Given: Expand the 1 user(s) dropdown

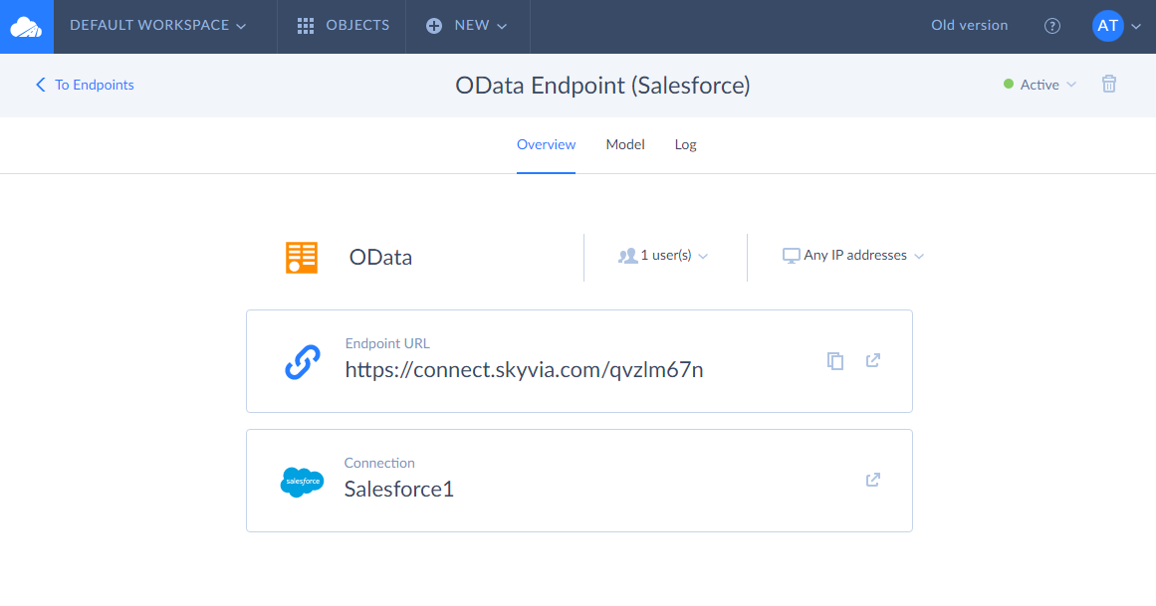Looking at the screenshot, I should (663, 256).
